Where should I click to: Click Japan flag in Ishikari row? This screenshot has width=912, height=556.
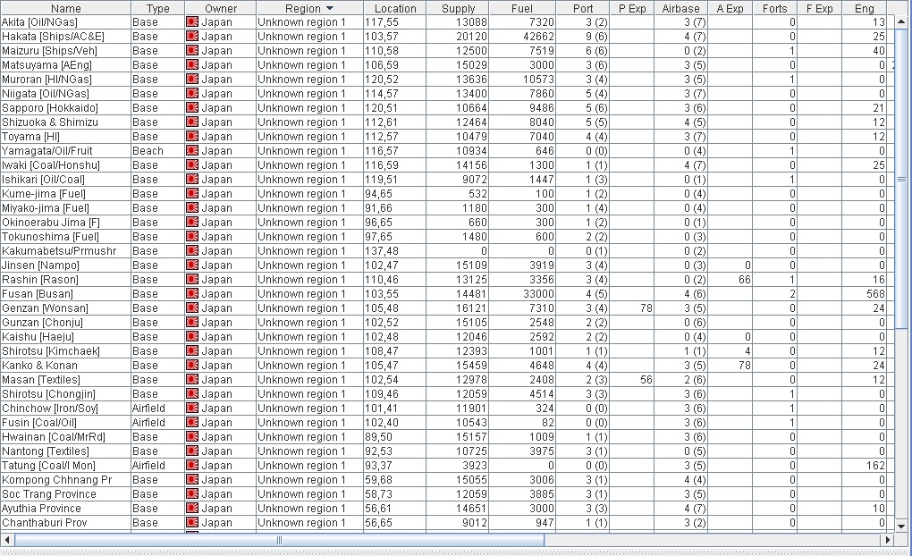[x=192, y=179]
